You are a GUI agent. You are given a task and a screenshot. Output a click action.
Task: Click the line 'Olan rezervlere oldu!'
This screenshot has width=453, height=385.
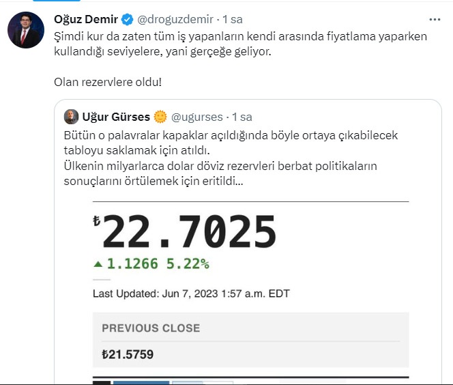[x=108, y=82]
